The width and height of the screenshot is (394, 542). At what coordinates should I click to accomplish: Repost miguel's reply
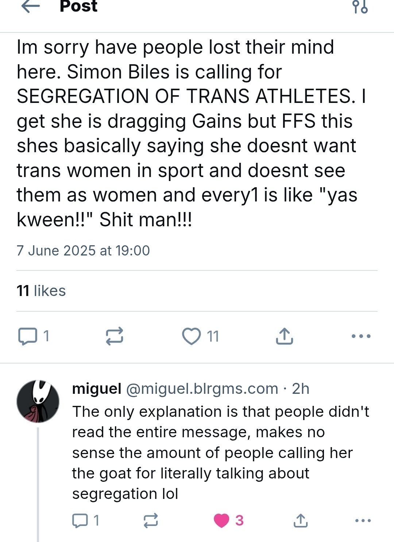point(150,520)
